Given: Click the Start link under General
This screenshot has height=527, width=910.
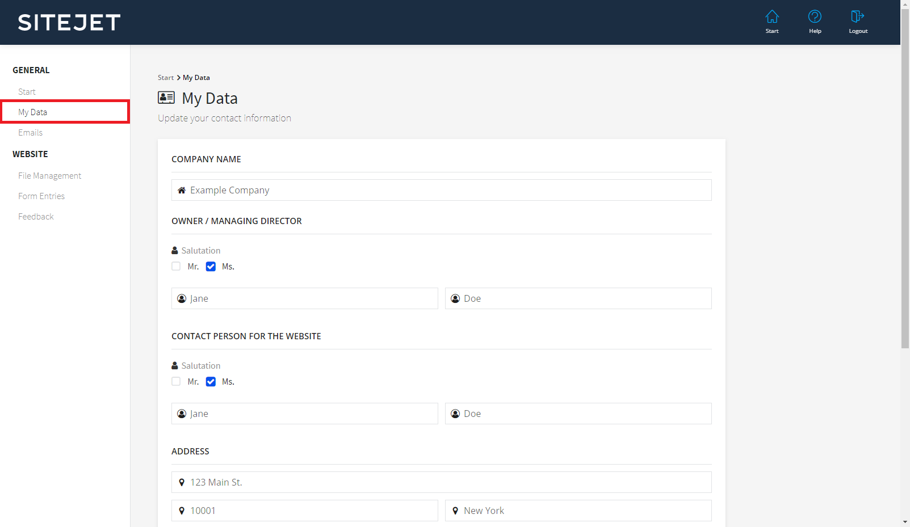Looking at the screenshot, I should coord(27,92).
